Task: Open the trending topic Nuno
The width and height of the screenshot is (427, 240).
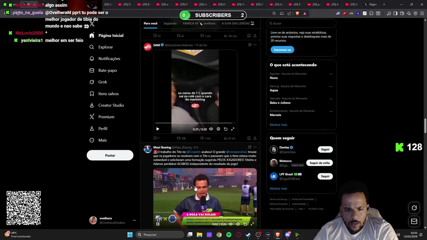Action: pos(274,78)
